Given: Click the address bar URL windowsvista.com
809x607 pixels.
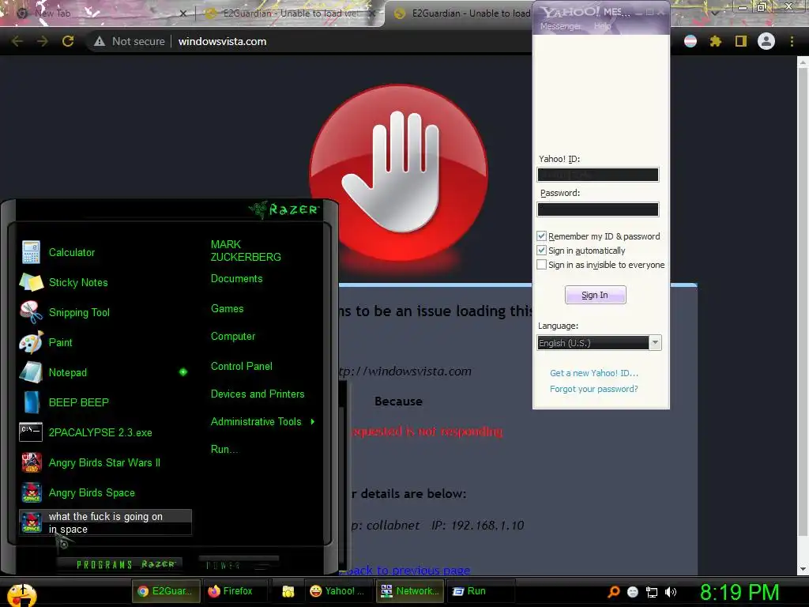Looking at the screenshot, I should (222, 41).
